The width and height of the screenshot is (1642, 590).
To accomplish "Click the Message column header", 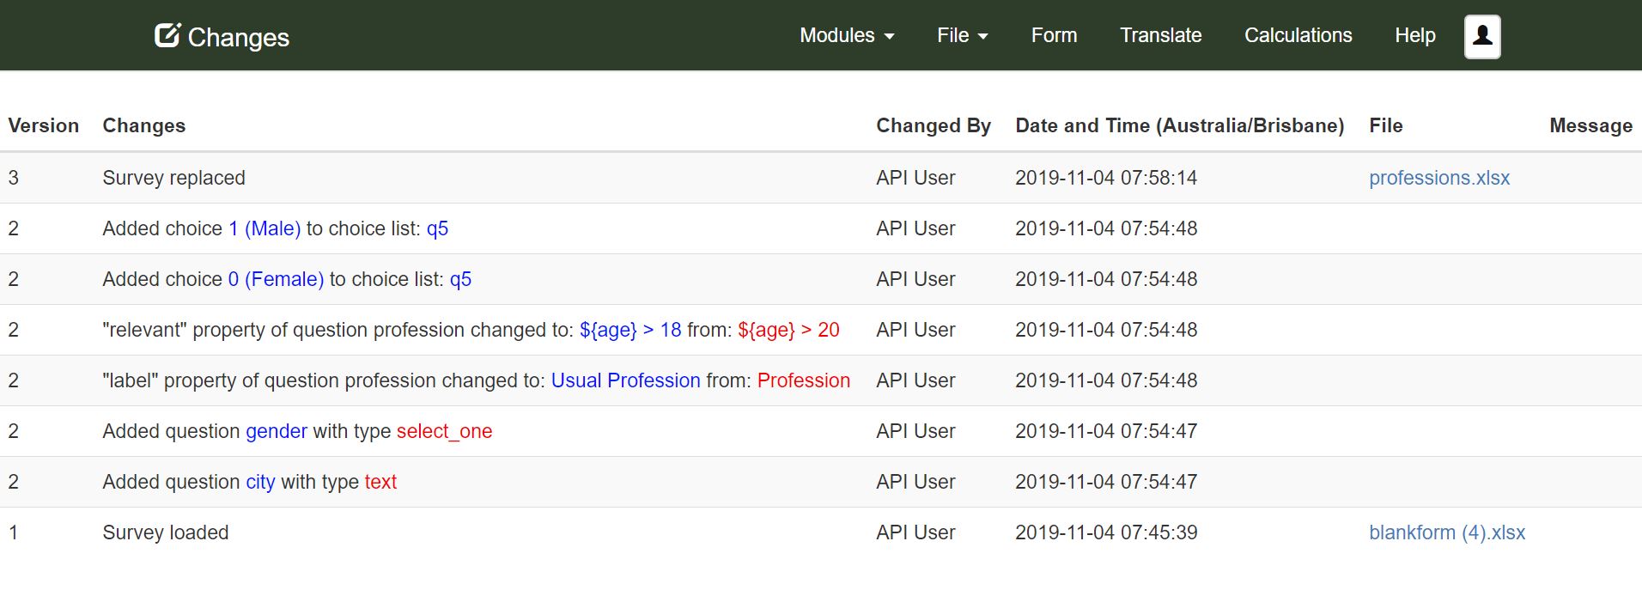I will (1590, 125).
